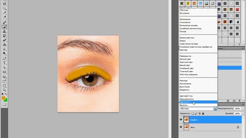Toggle lock position cross-arrows button

pyautogui.click(x=199, y=113)
